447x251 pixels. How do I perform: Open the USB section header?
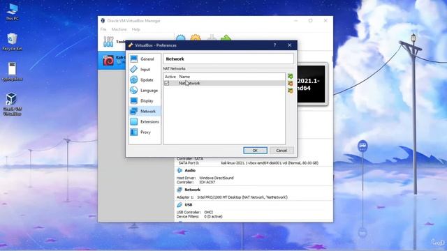[188, 204]
